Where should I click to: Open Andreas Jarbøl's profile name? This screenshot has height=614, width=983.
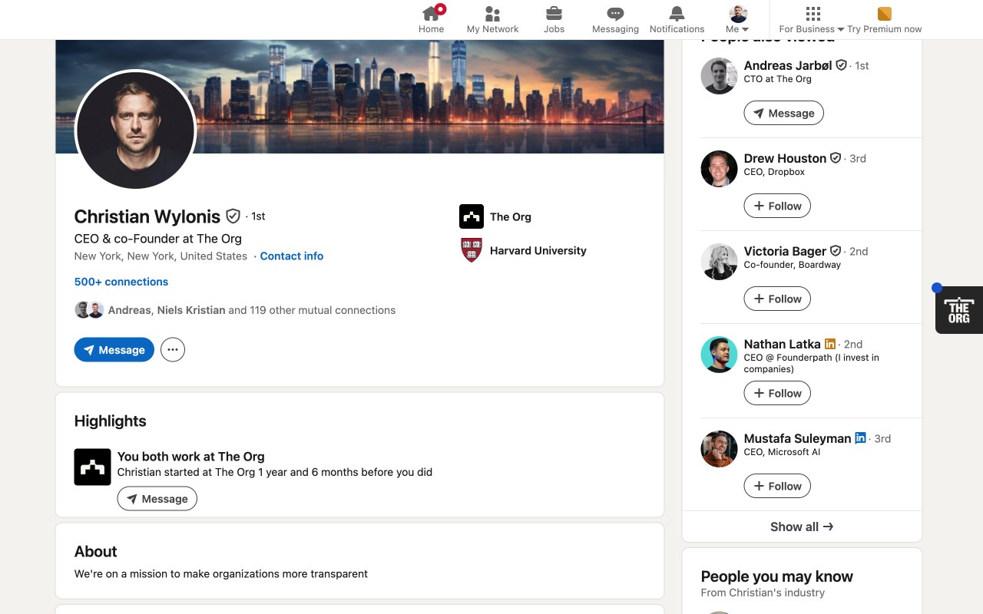coord(788,65)
